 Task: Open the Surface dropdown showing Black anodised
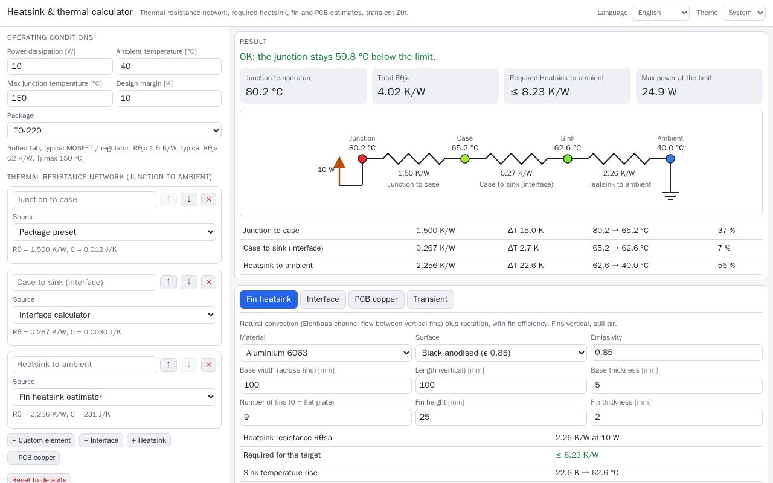pyautogui.click(x=501, y=353)
